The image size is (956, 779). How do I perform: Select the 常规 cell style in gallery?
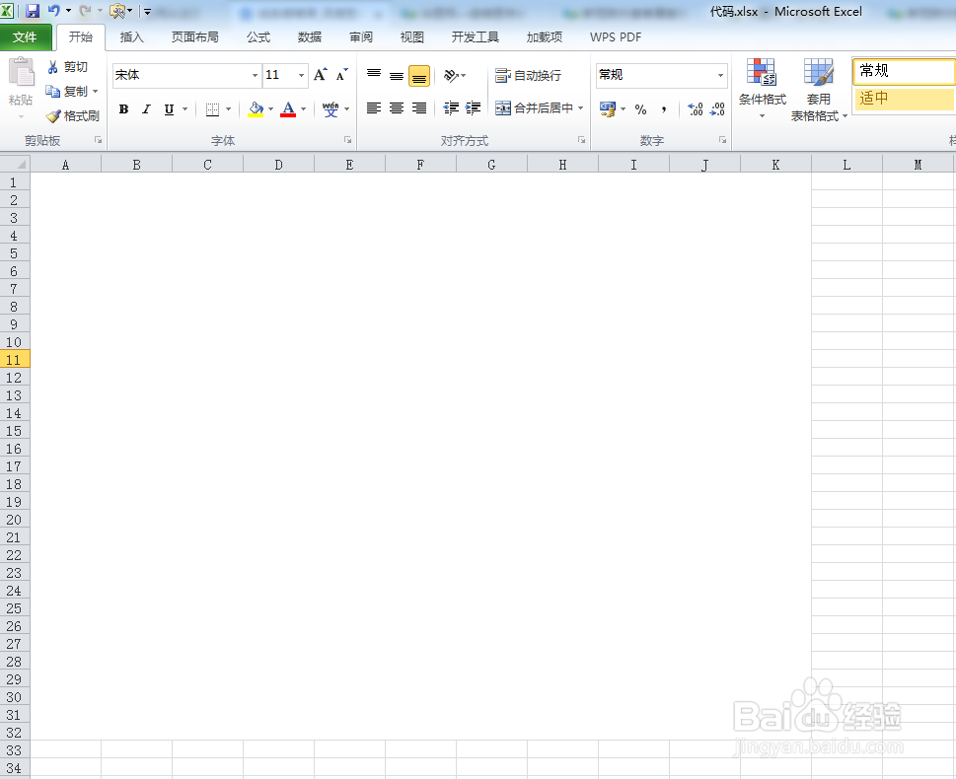click(904, 71)
